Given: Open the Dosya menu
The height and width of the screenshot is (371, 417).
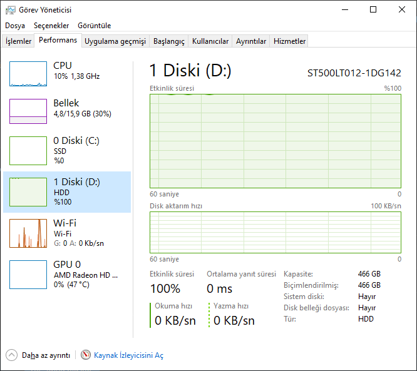Looking at the screenshot, I should coord(15,26).
